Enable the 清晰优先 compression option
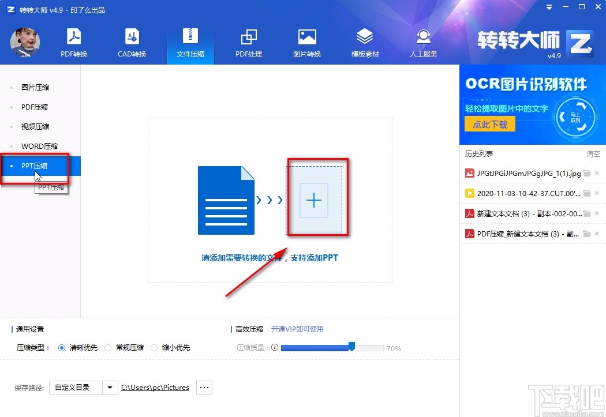This screenshot has width=606, height=417. [62, 348]
